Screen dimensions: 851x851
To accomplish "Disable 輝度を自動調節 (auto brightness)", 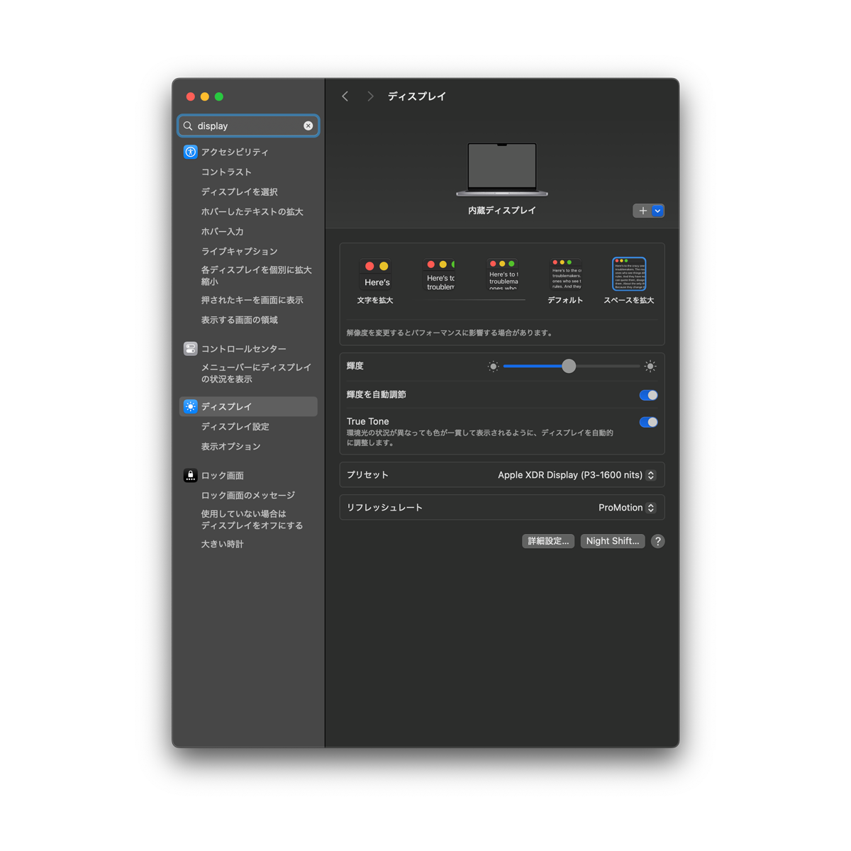I will (647, 395).
